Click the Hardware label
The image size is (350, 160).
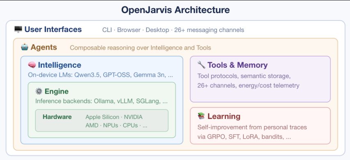(x=57, y=117)
